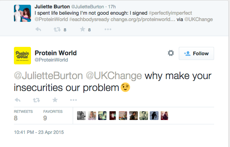
Task: Retweet Juliette Burton's tweet
Action: point(57,29)
